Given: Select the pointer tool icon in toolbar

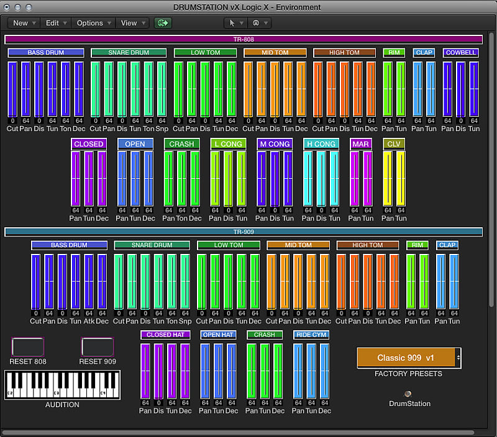Looking at the screenshot, I should point(231,22).
